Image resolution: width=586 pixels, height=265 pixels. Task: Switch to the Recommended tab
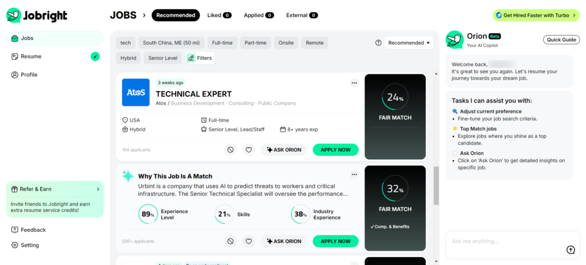[x=176, y=15]
